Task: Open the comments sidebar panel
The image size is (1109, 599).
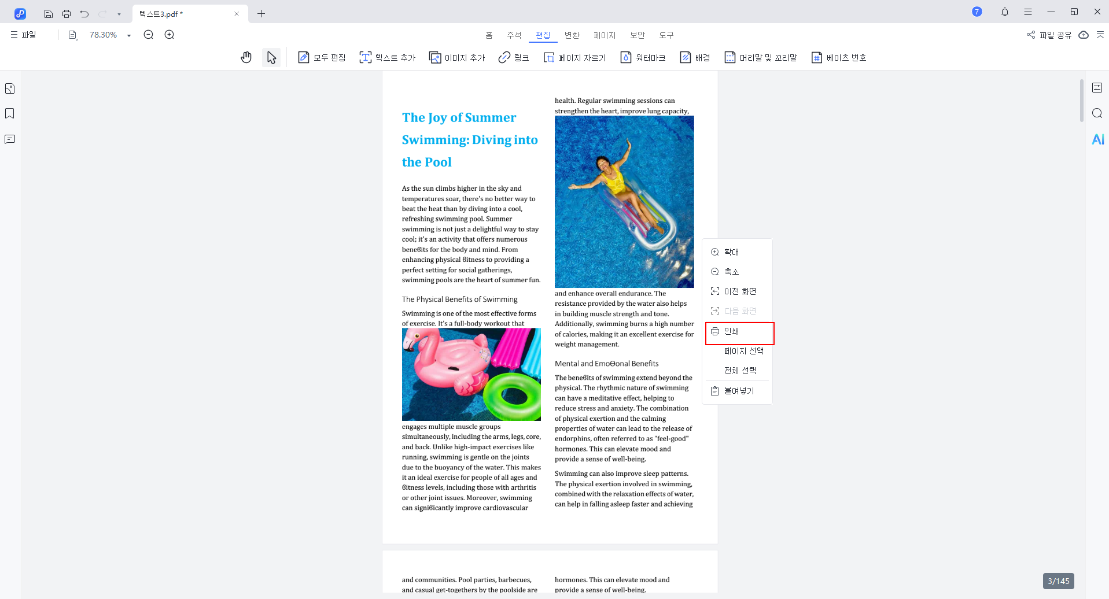Action: [10, 139]
